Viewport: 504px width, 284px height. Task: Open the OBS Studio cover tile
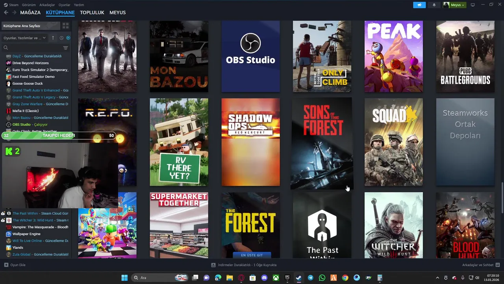(250, 56)
